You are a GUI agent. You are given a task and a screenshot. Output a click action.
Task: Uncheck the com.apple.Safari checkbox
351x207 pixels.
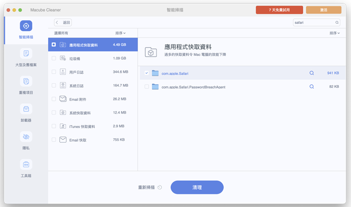tap(147, 73)
